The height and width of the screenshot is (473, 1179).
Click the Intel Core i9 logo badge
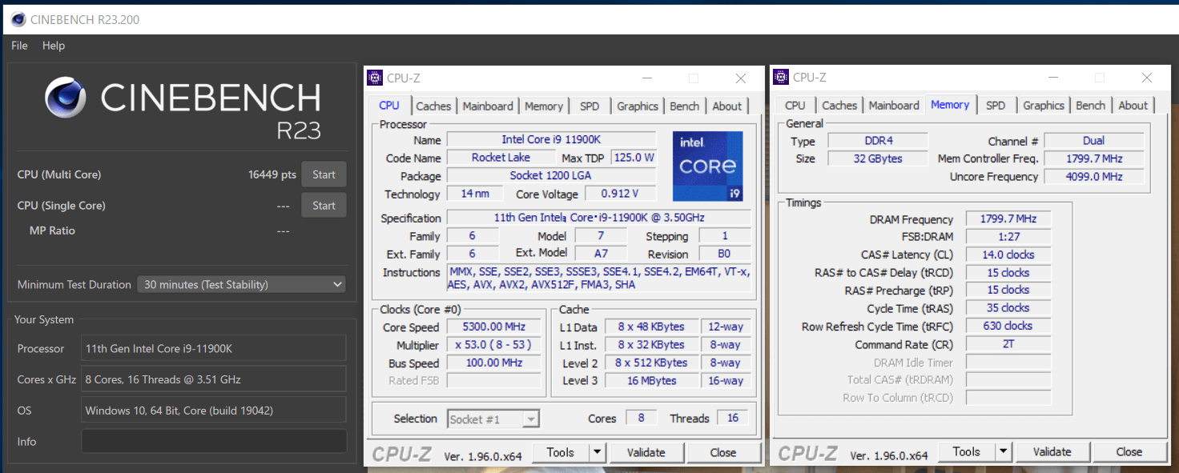707,166
